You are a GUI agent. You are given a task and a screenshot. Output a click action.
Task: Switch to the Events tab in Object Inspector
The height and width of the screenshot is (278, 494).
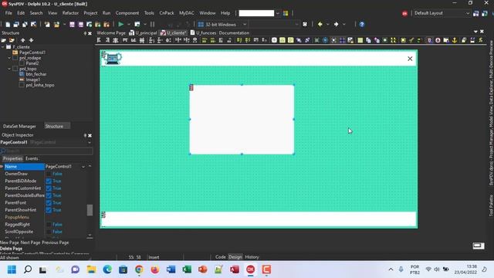point(32,158)
